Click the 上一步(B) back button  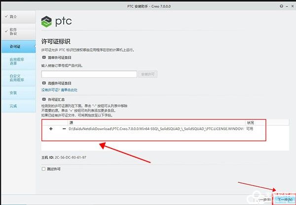click(x=264, y=200)
